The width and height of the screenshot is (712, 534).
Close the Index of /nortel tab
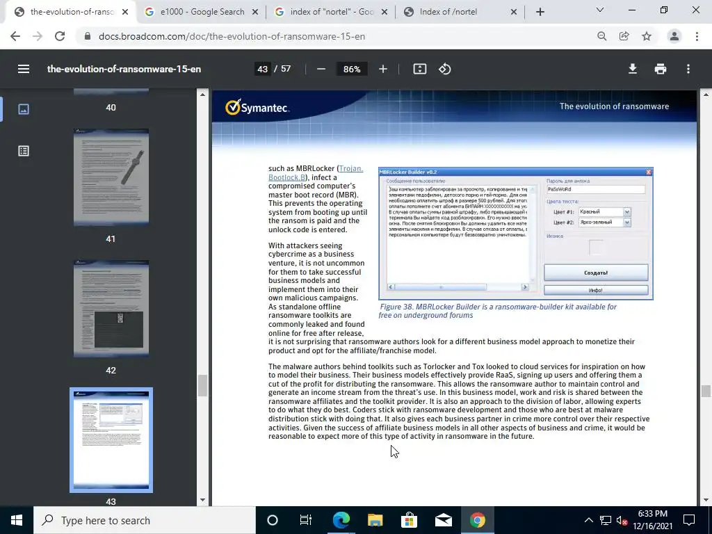tap(514, 12)
